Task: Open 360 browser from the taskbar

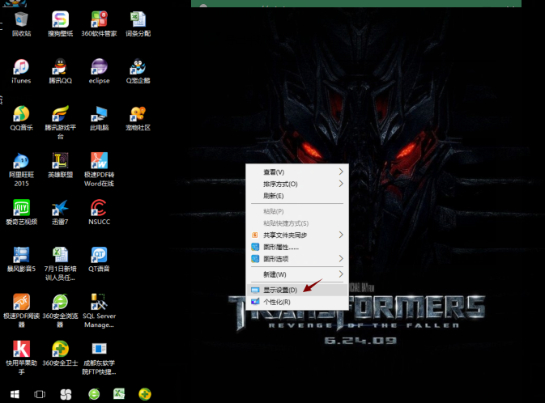Action: tap(94, 394)
